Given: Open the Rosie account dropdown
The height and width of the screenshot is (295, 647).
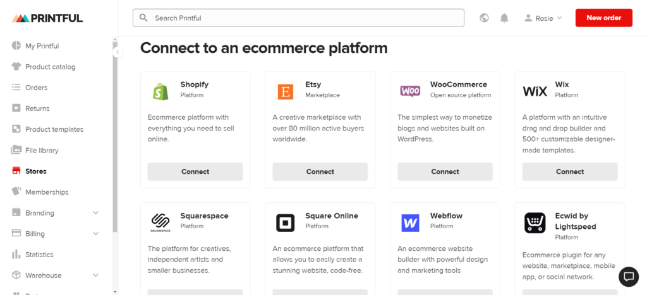Looking at the screenshot, I should pos(543,18).
